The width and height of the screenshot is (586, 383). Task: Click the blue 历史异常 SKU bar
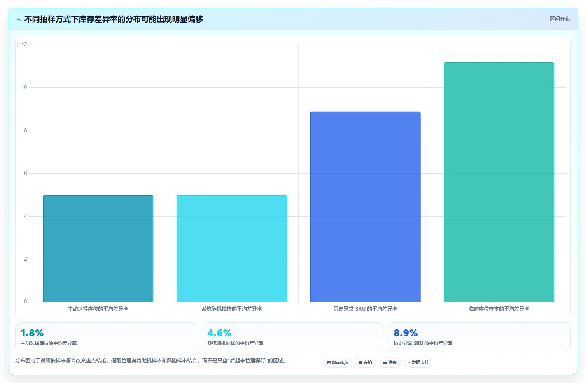click(365, 207)
